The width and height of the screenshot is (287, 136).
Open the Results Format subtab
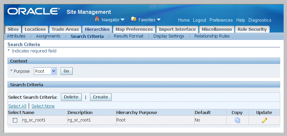[x=129, y=36]
